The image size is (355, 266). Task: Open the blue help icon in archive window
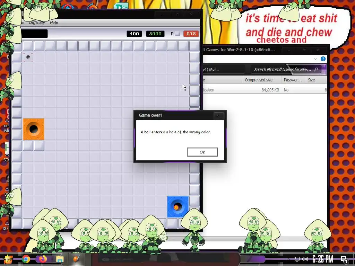pyautogui.click(x=323, y=59)
